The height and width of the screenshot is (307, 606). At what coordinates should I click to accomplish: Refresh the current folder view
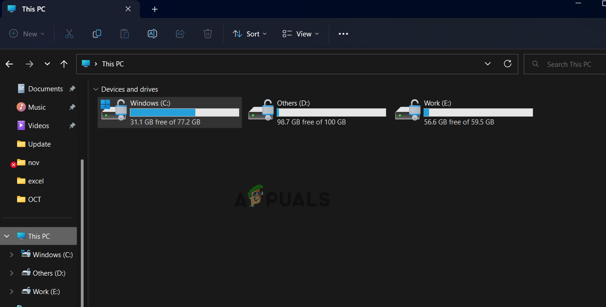point(507,64)
